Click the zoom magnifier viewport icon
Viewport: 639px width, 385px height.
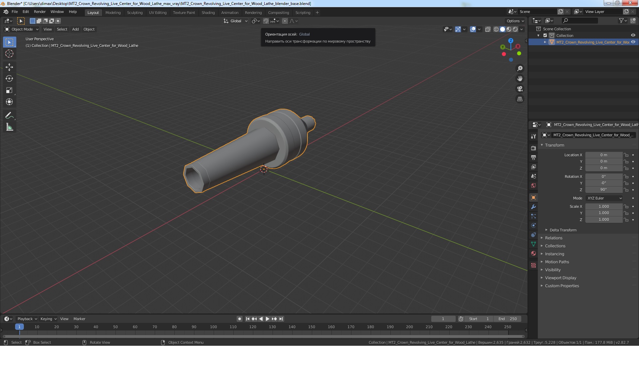520,68
